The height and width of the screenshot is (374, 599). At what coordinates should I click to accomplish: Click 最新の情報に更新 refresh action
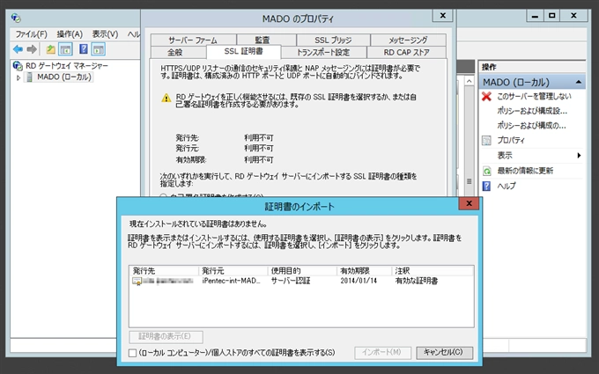pos(525,171)
